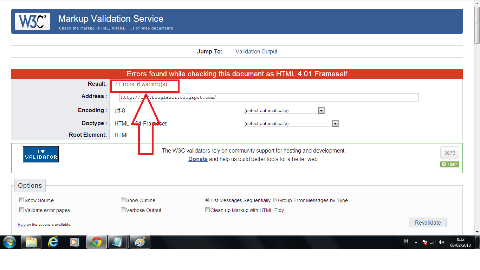Click the Revalidate button
The width and height of the screenshot is (480, 270).
428,223
